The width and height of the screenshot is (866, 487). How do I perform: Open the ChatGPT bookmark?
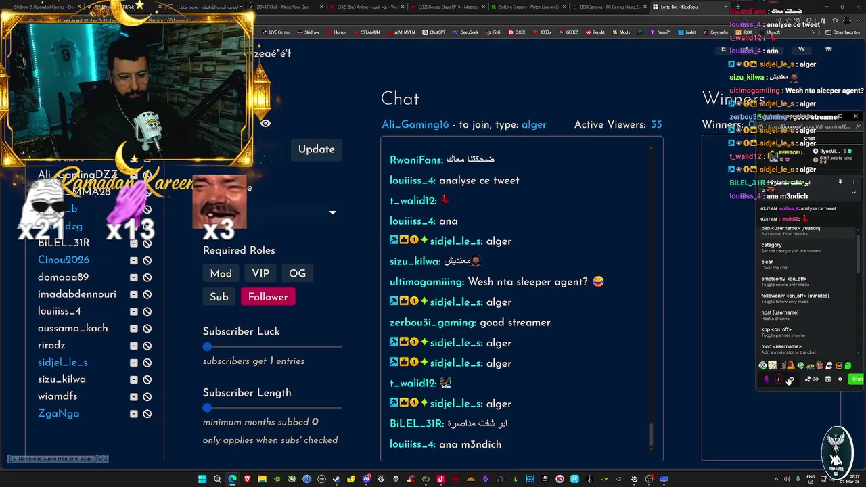(x=434, y=32)
